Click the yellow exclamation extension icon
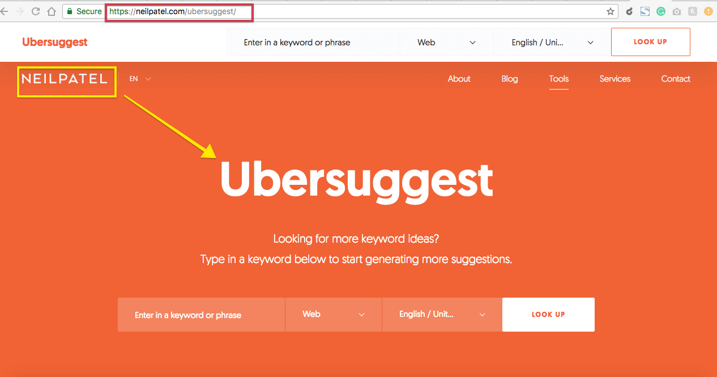The width and height of the screenshot is (717, 377). (x=709, y=11)
